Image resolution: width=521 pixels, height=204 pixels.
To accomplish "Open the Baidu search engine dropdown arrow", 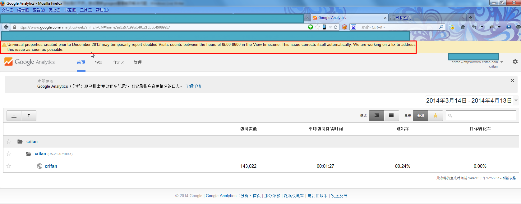I will pyautogui.click(x=358, y=27).
